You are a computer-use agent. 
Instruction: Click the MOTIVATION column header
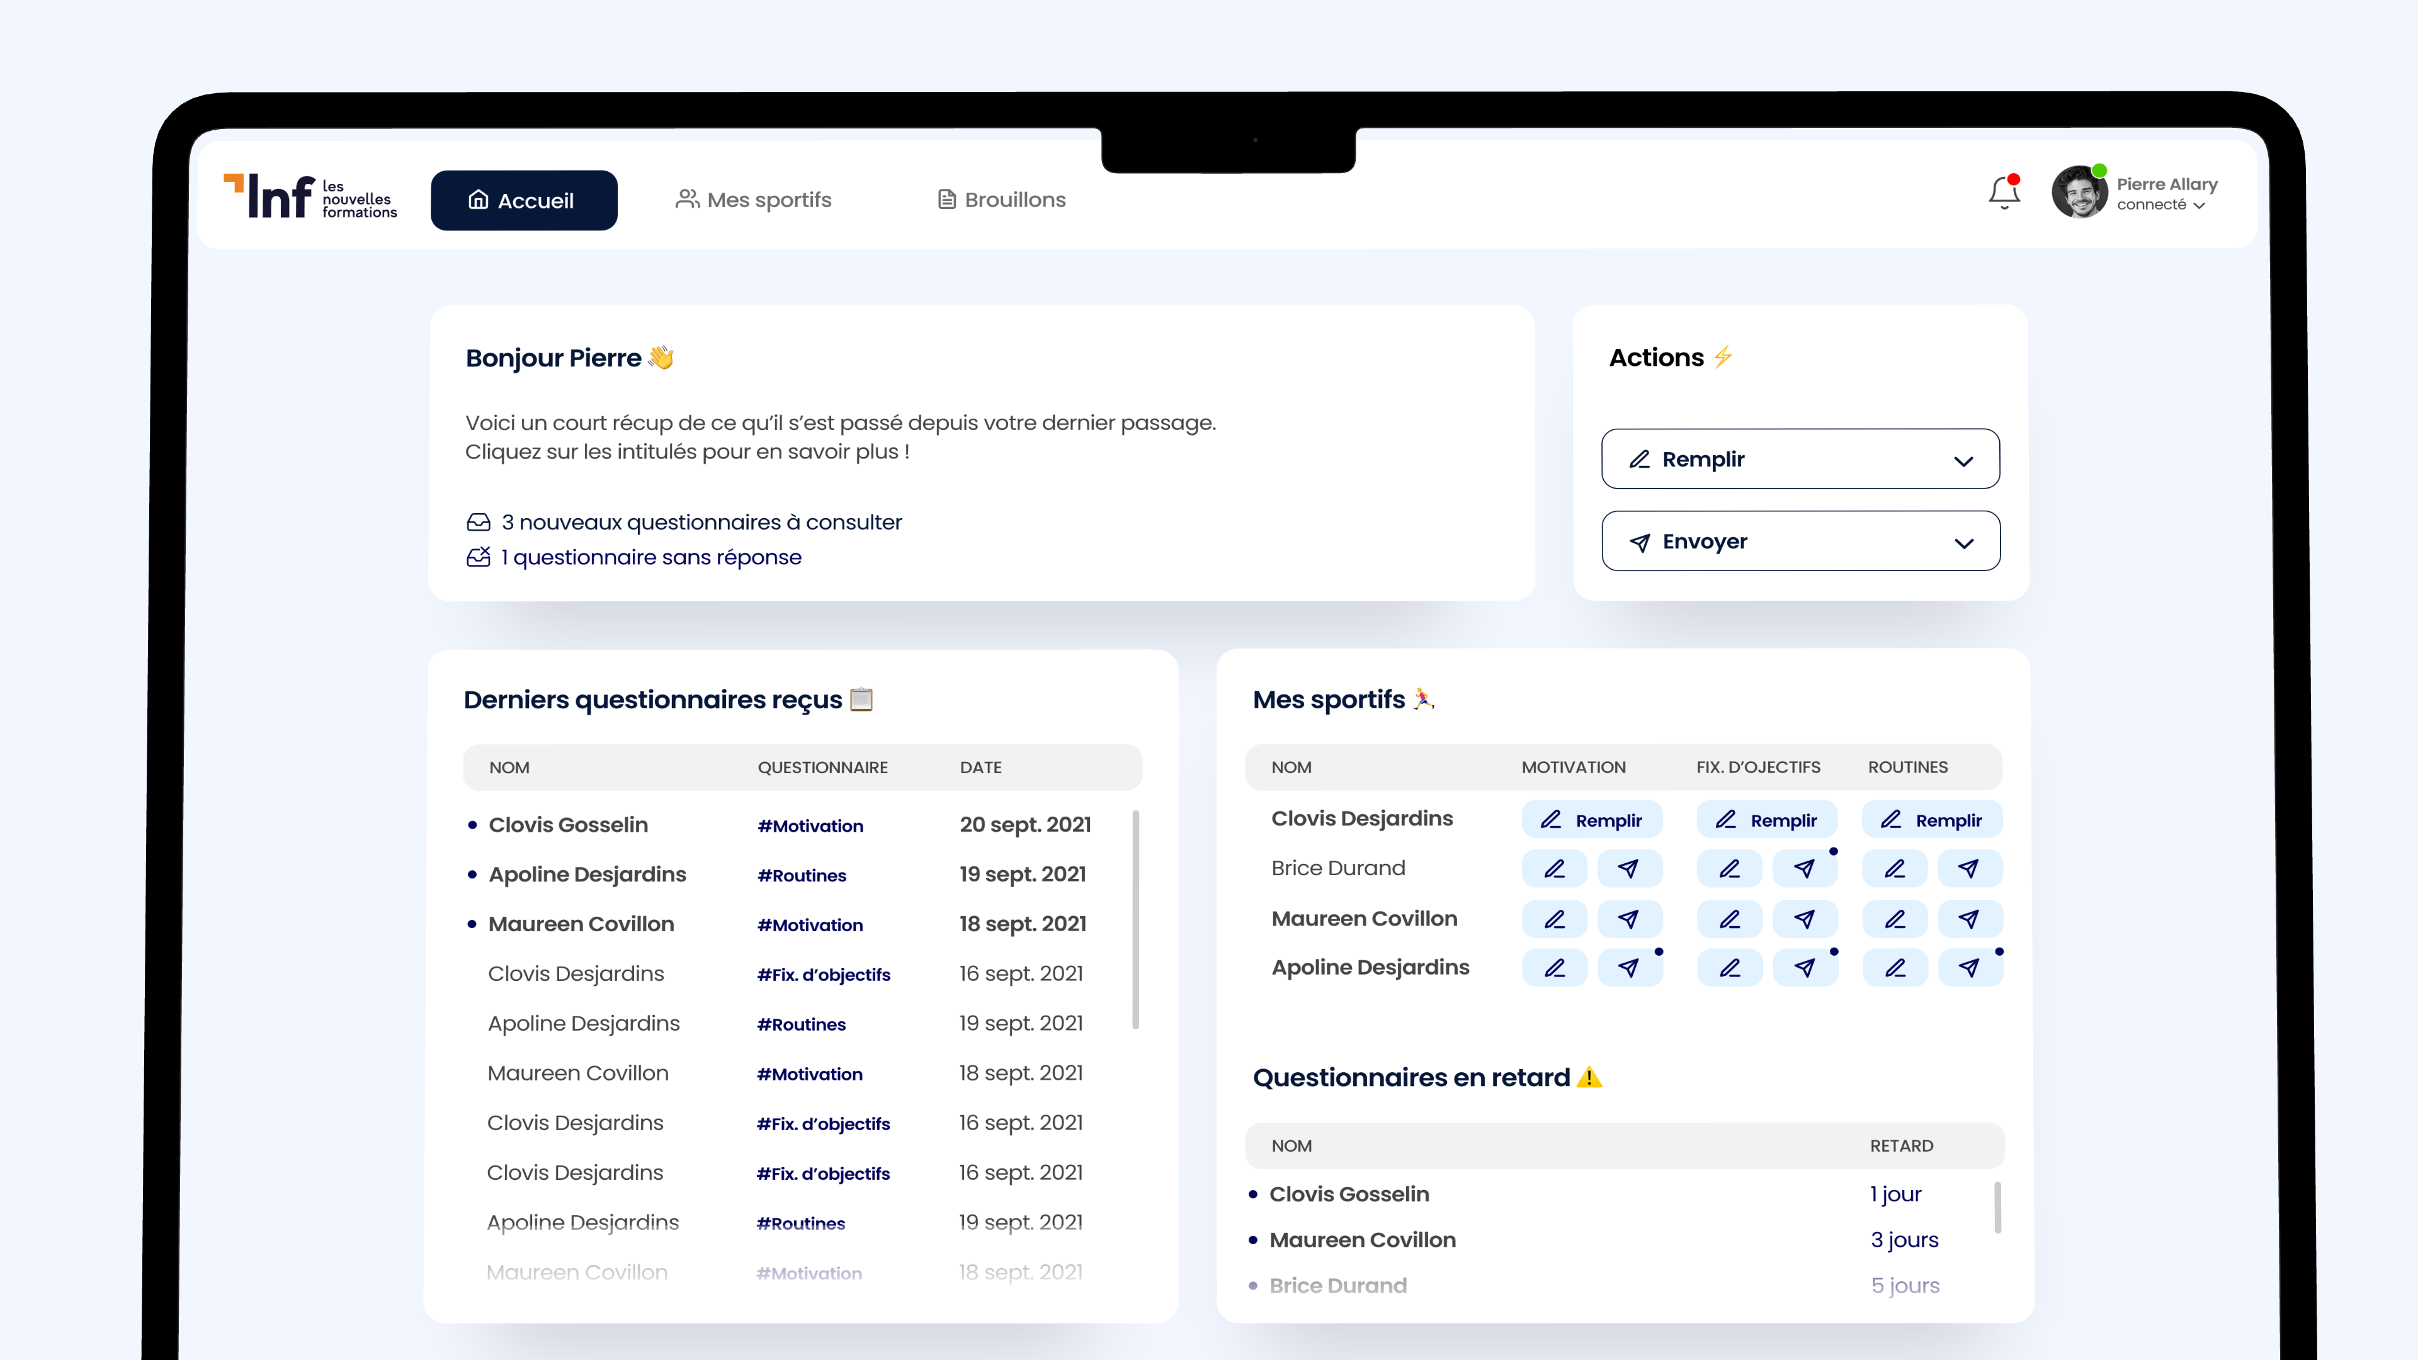point(1573,768)
